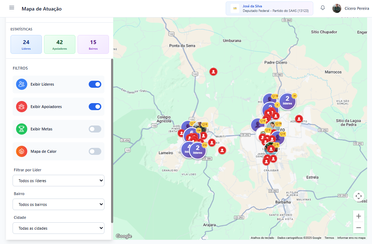
Task: Click the leader photo marker with badge 76
Action: 273,126
